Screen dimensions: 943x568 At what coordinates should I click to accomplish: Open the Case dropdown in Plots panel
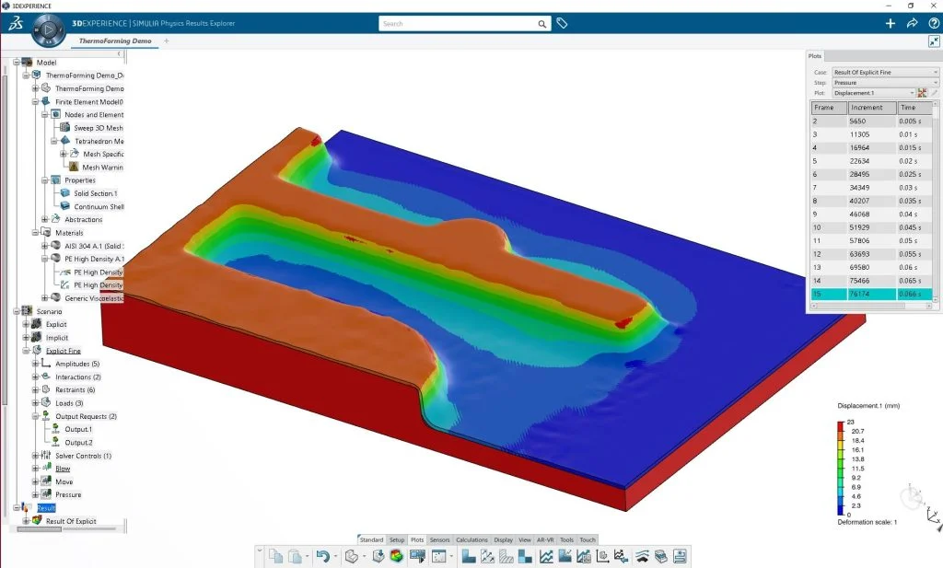(884, 72)
